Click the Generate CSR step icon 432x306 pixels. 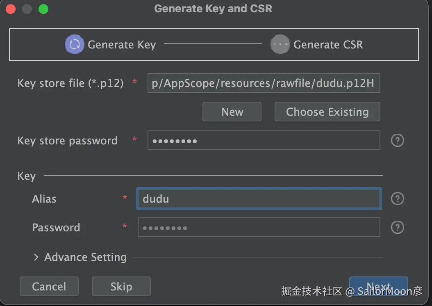pos(280,44)
